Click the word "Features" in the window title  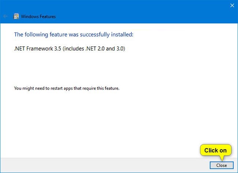(x=47, y=16)
